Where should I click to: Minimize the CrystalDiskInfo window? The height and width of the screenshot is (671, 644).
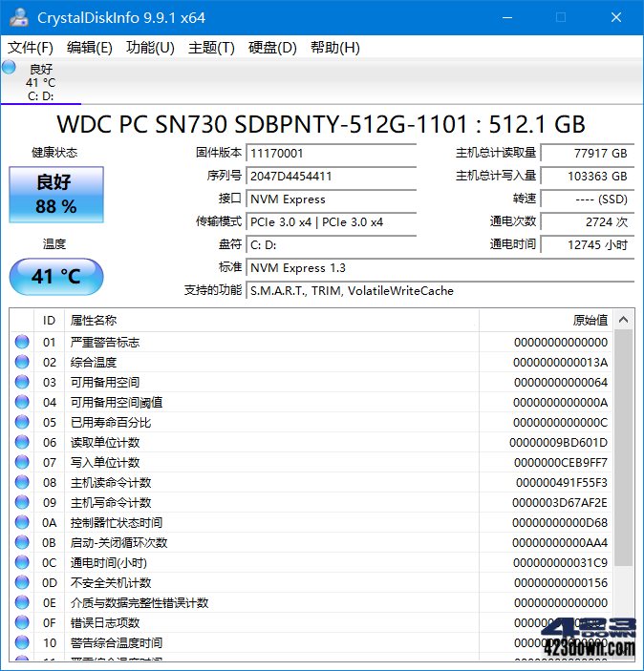pyautogui.click(x=507, y=17)
